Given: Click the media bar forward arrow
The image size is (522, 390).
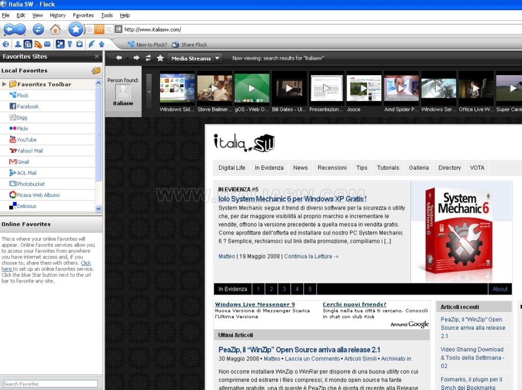Looking at the screenshot, I should tap(137, 58).
